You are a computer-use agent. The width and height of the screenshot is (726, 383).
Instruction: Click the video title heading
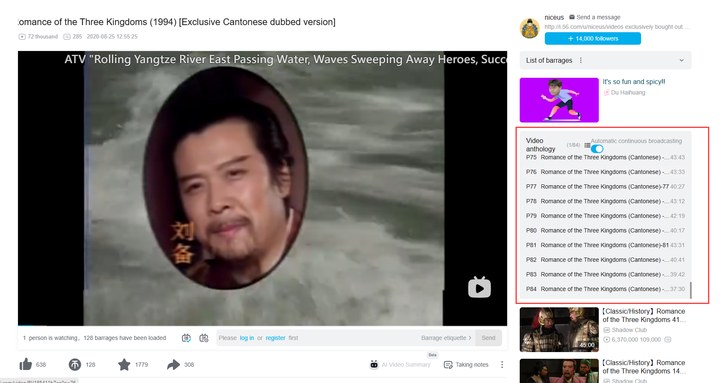tap(177, 22)
